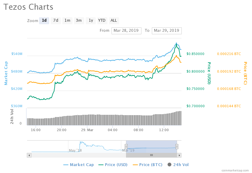The width and height of the screenshot is (252, 173).
Task: Switch to YTD zoom range
Action: (102, 20)
